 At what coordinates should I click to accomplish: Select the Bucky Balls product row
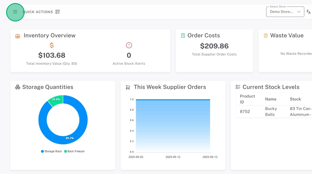click(x=270, y=111)
